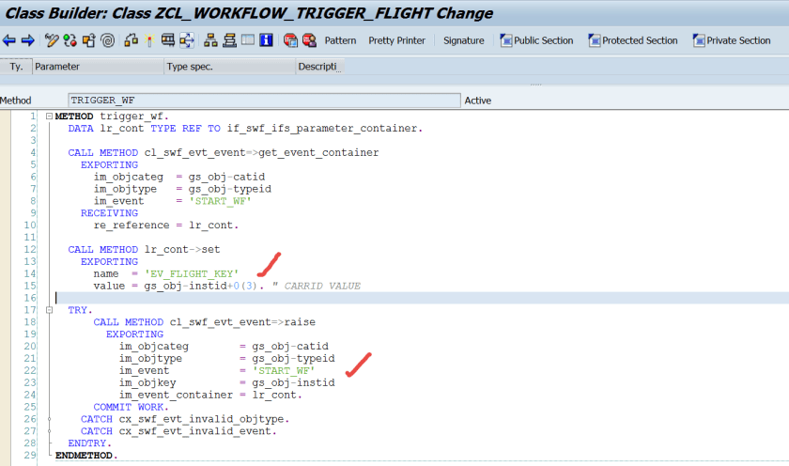
Task: Click 'START_WF' literal on line 8
Action: 221,201
